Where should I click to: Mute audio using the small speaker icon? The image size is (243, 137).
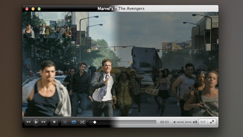pyautogui.click(x=174, y=122)
